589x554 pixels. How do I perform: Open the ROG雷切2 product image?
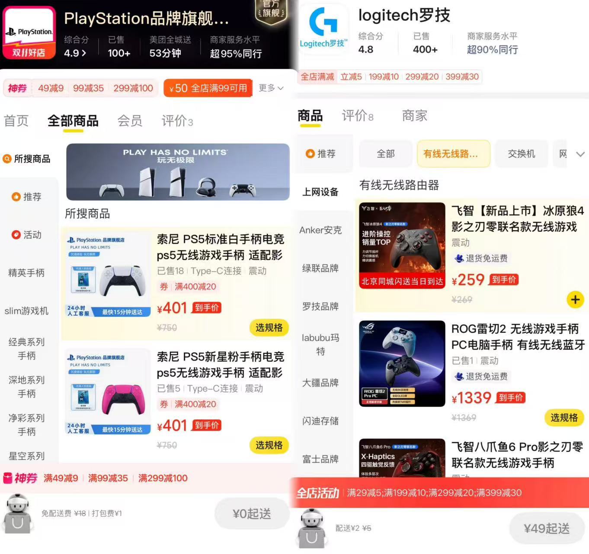tap(402, 364)
